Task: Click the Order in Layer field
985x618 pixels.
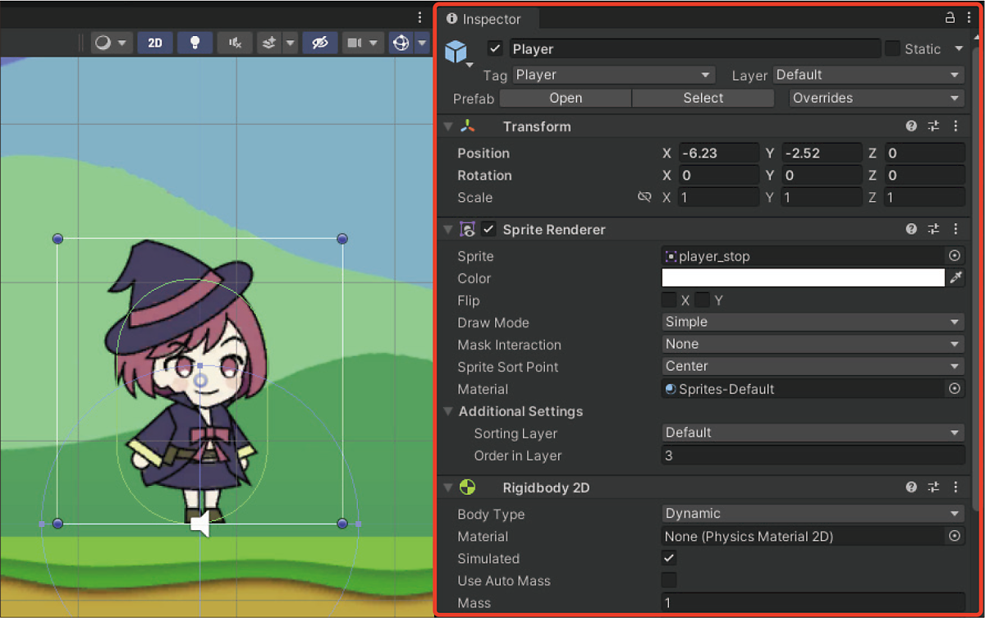Action: (x=813, y=455)
